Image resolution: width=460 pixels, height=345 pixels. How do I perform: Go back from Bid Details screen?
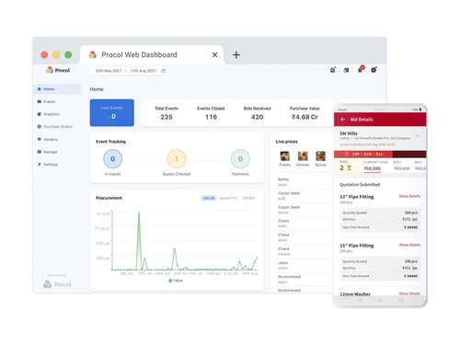point(342,120)
